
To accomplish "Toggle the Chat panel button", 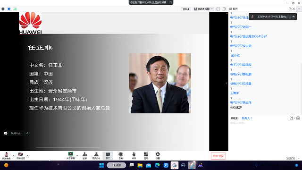I will coord(108,155).
